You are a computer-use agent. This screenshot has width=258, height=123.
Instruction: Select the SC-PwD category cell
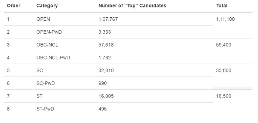(x=46, y=83)
